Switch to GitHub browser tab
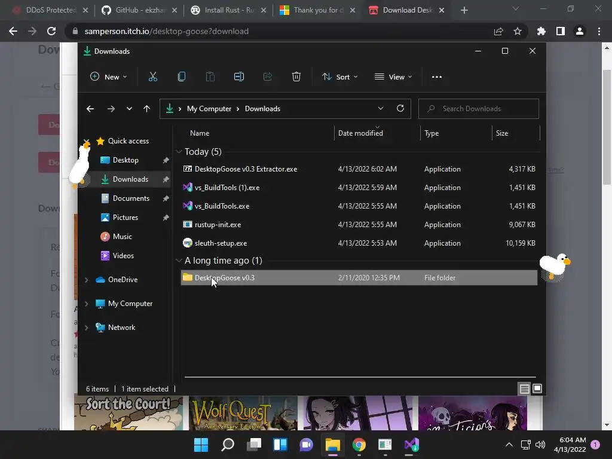 (x=140, y=10)
